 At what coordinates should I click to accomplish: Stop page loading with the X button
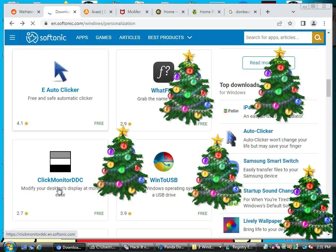point(33,23)
